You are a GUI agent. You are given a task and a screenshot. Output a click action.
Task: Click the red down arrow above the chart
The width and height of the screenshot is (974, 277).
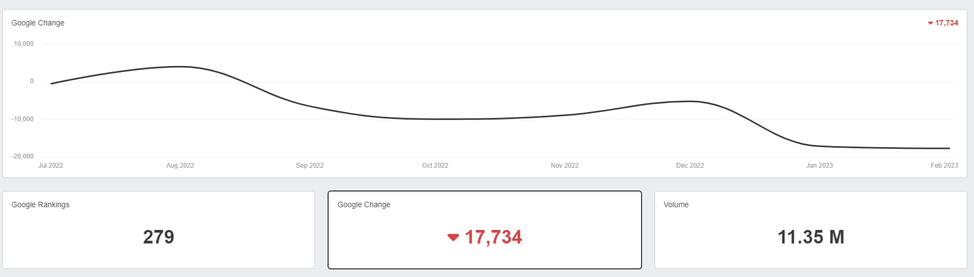[x=930, y=23]
